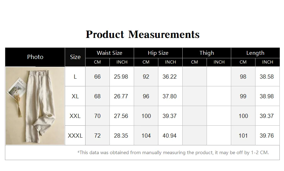Image resolution: width=284 pixels, height=171 pixels.
Task: Select the XXXL size row label
Action: [x=75, y=136]
